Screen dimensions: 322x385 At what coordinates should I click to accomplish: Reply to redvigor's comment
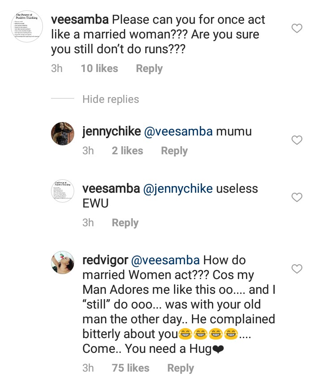point(181,368)
